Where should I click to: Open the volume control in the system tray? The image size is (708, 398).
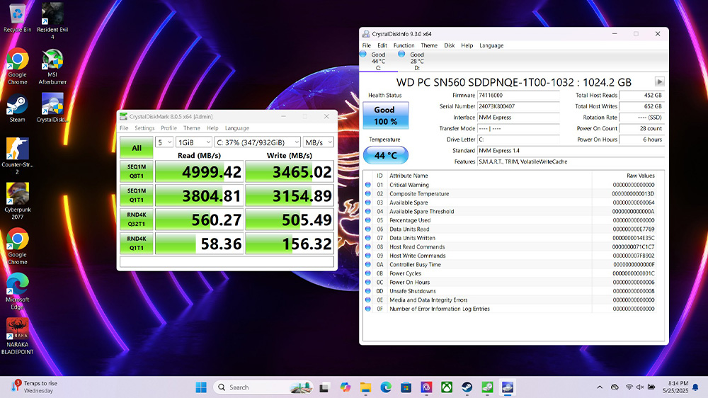click(x=640, y=387)
